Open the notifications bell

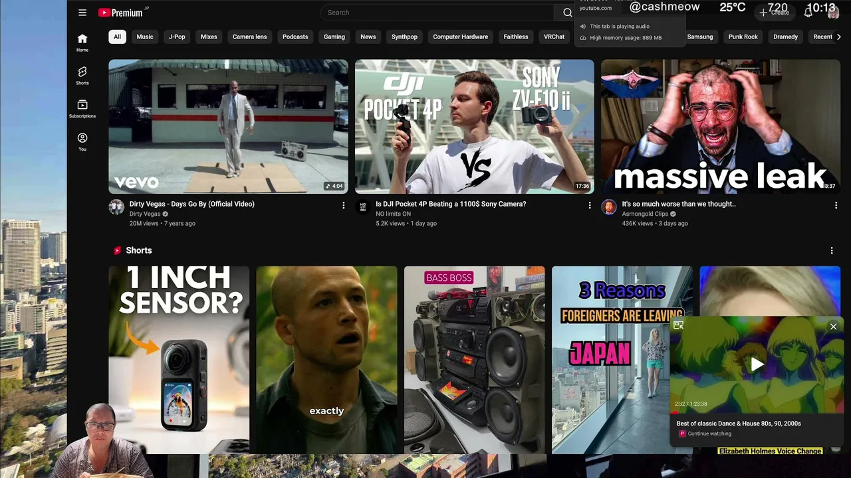(808, 13)
